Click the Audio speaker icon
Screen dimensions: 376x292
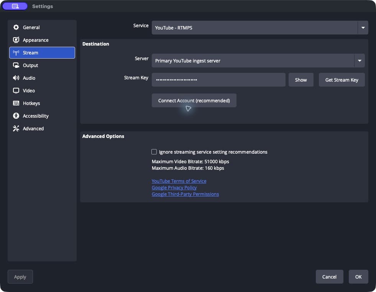point(16,78)
